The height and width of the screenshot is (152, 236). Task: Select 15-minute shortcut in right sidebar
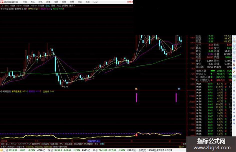coord(234,91)
